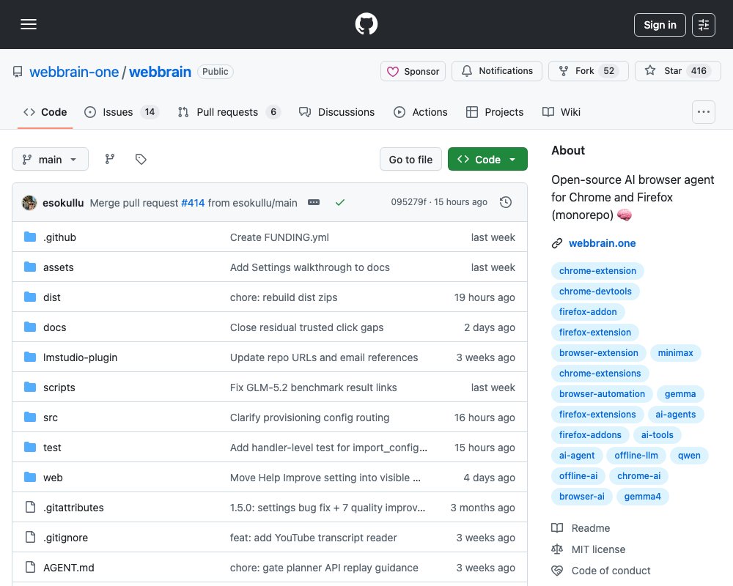Select the gemma4 topic tag

coord(642,497)
